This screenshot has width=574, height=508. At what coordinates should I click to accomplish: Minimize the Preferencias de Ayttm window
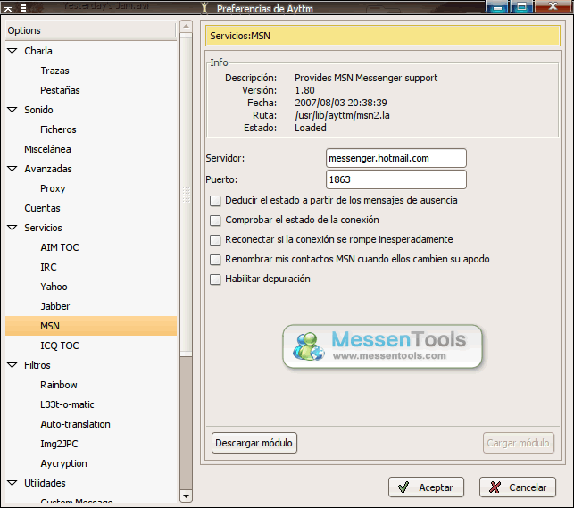click(x=497, y=6)
